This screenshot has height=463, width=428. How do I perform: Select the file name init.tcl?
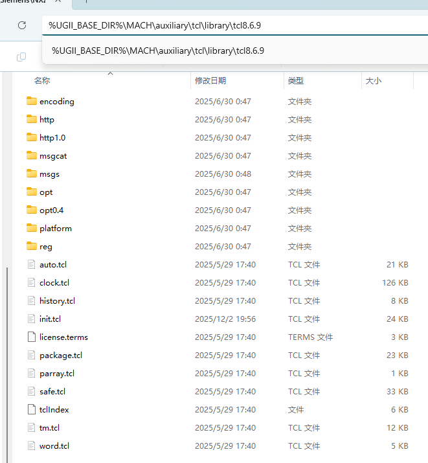coord(50,319)
